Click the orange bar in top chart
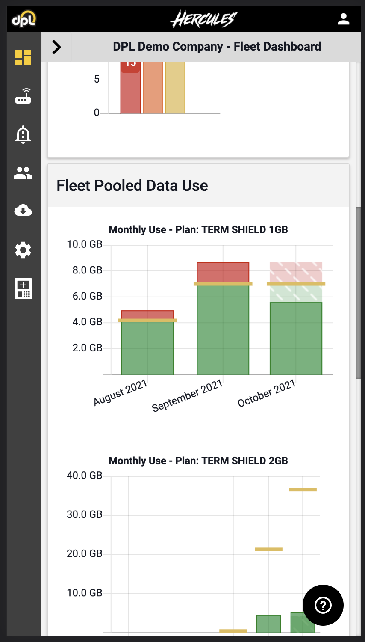This screenshot has height=642, width=365. tap(153, 87)
